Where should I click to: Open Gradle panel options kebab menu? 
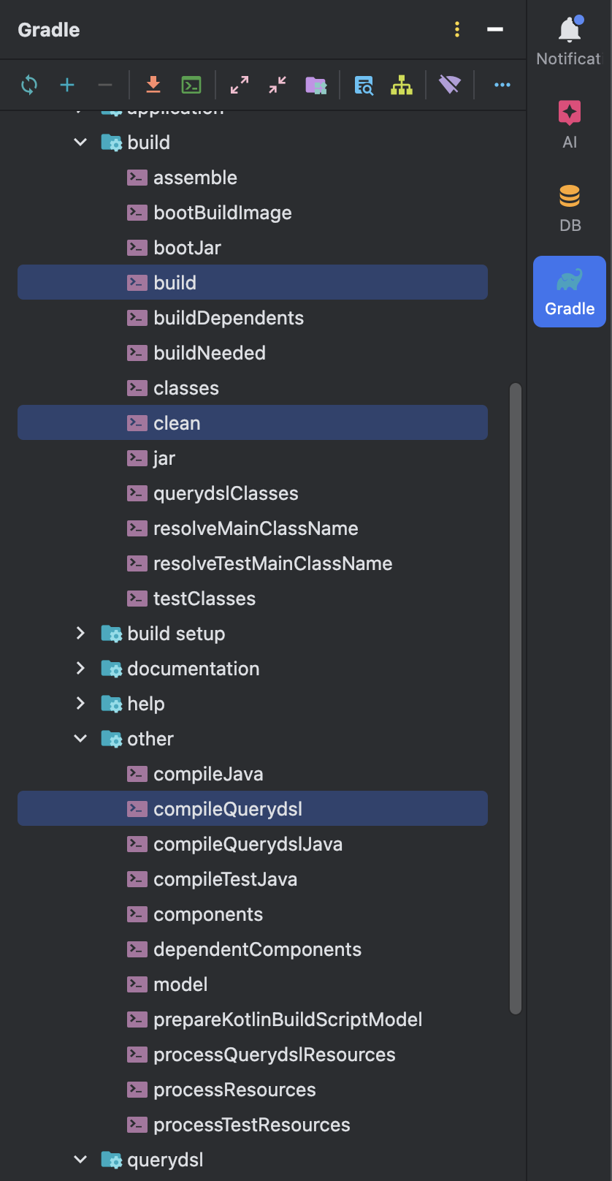click(x=457, y=29)
